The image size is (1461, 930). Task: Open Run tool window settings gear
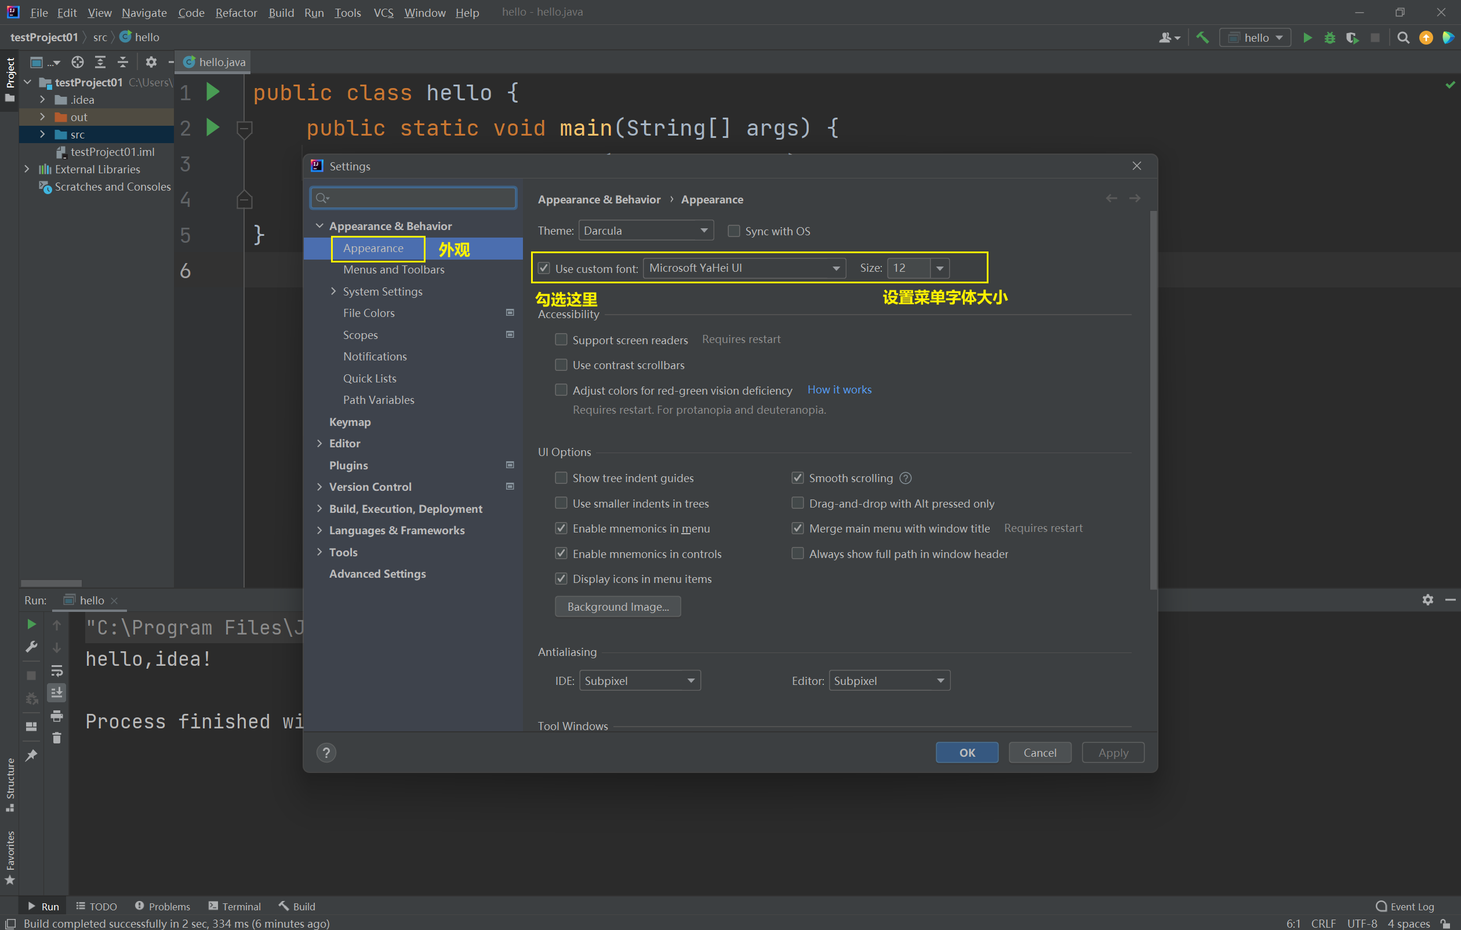(1427, 600)
